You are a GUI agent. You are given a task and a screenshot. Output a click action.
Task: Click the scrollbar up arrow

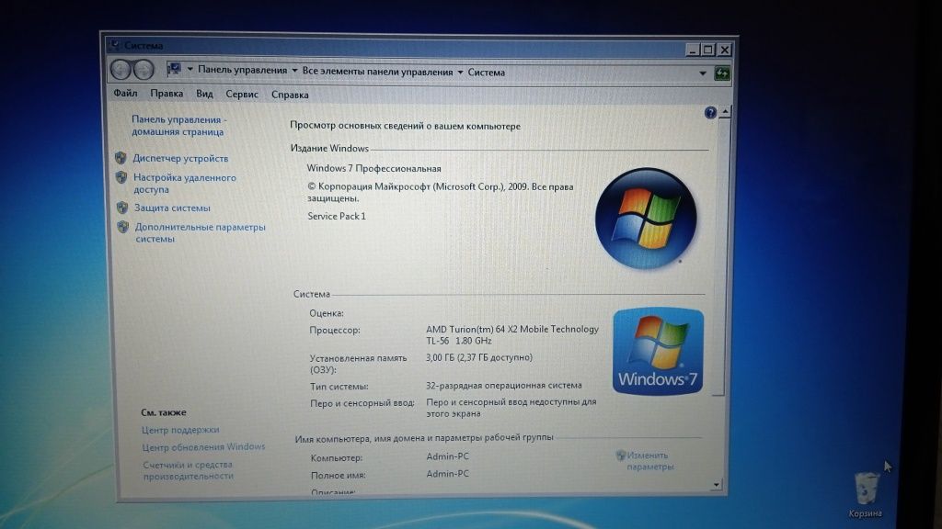click(725, 112)
